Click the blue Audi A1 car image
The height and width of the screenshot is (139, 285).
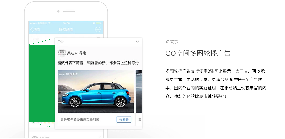[x=96, y=91]
